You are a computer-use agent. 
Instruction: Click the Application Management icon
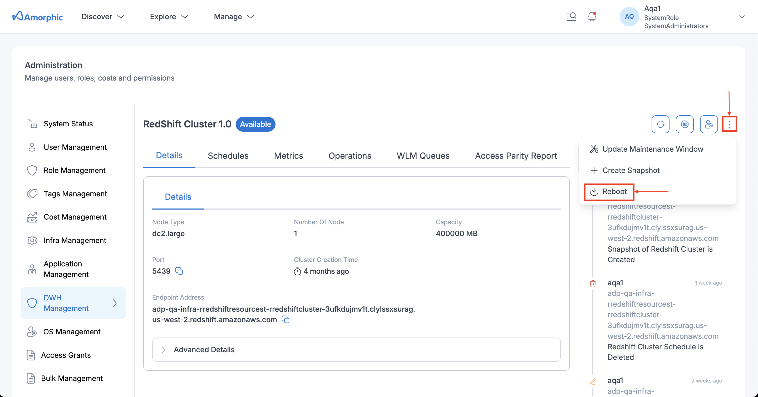point(32,269)
